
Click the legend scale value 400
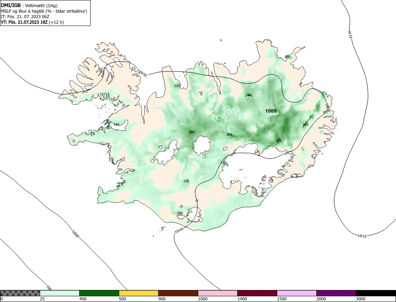tap(83, 299)
